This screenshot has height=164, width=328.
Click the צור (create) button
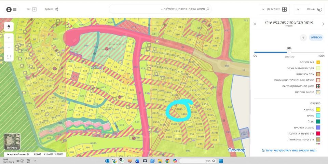tap(31, 9)
